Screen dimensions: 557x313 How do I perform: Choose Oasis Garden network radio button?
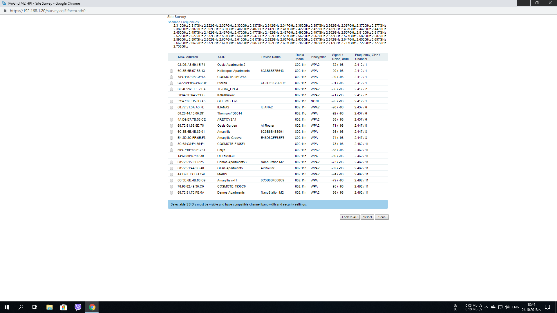[x=171, y=126]
